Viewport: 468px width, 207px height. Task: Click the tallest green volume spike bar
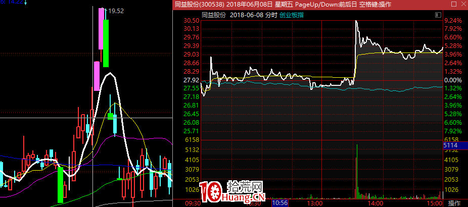357,171
